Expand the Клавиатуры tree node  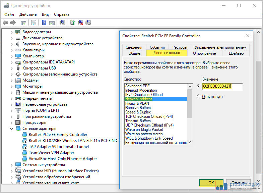click(11, 50)
